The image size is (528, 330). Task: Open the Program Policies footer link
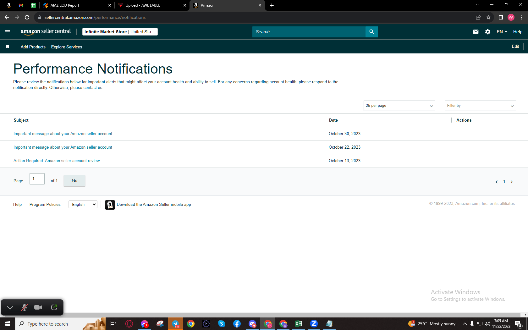point(45,205)
